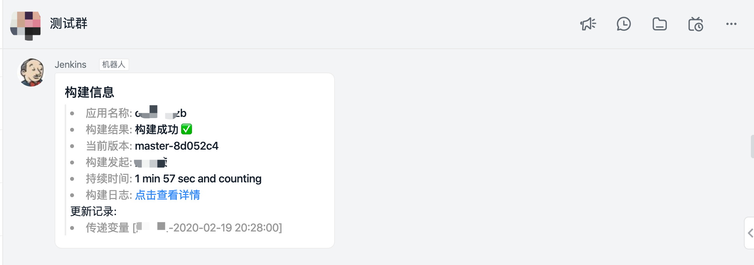754x265 pixels.
Task: Click the 测试群 group avatar
Action: (x=25, y=25)
